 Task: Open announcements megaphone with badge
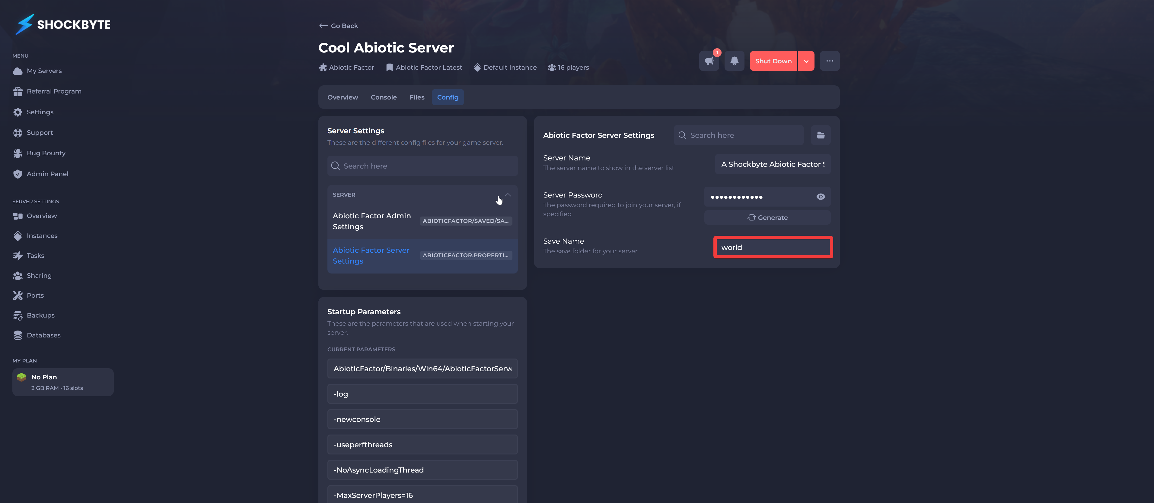(x=709, y=61)
